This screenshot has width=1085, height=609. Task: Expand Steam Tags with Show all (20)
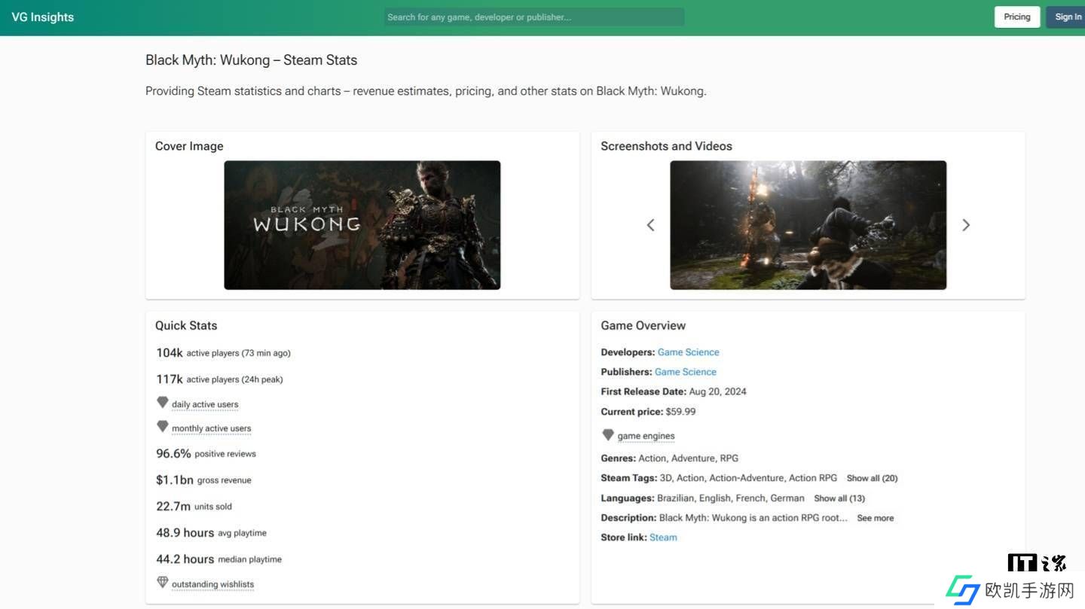pos(872,478)
